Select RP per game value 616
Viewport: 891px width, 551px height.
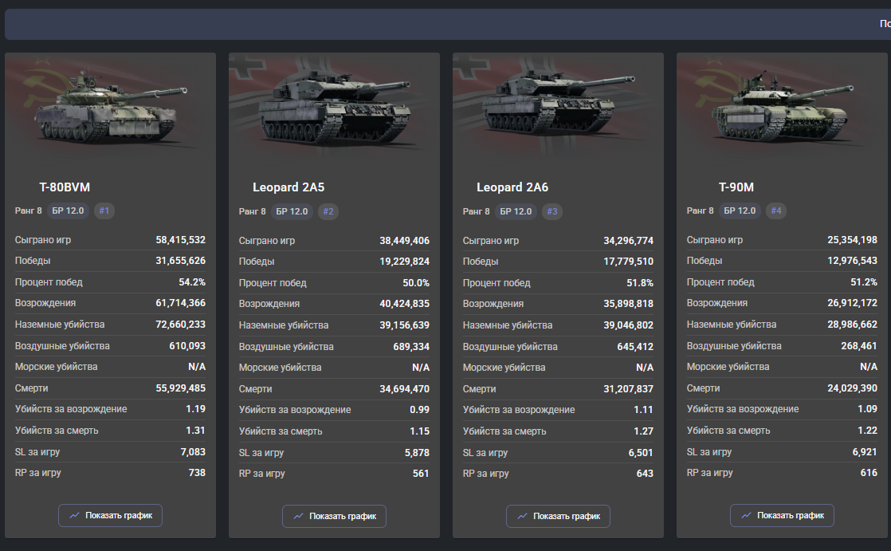(x=869, y=473)
